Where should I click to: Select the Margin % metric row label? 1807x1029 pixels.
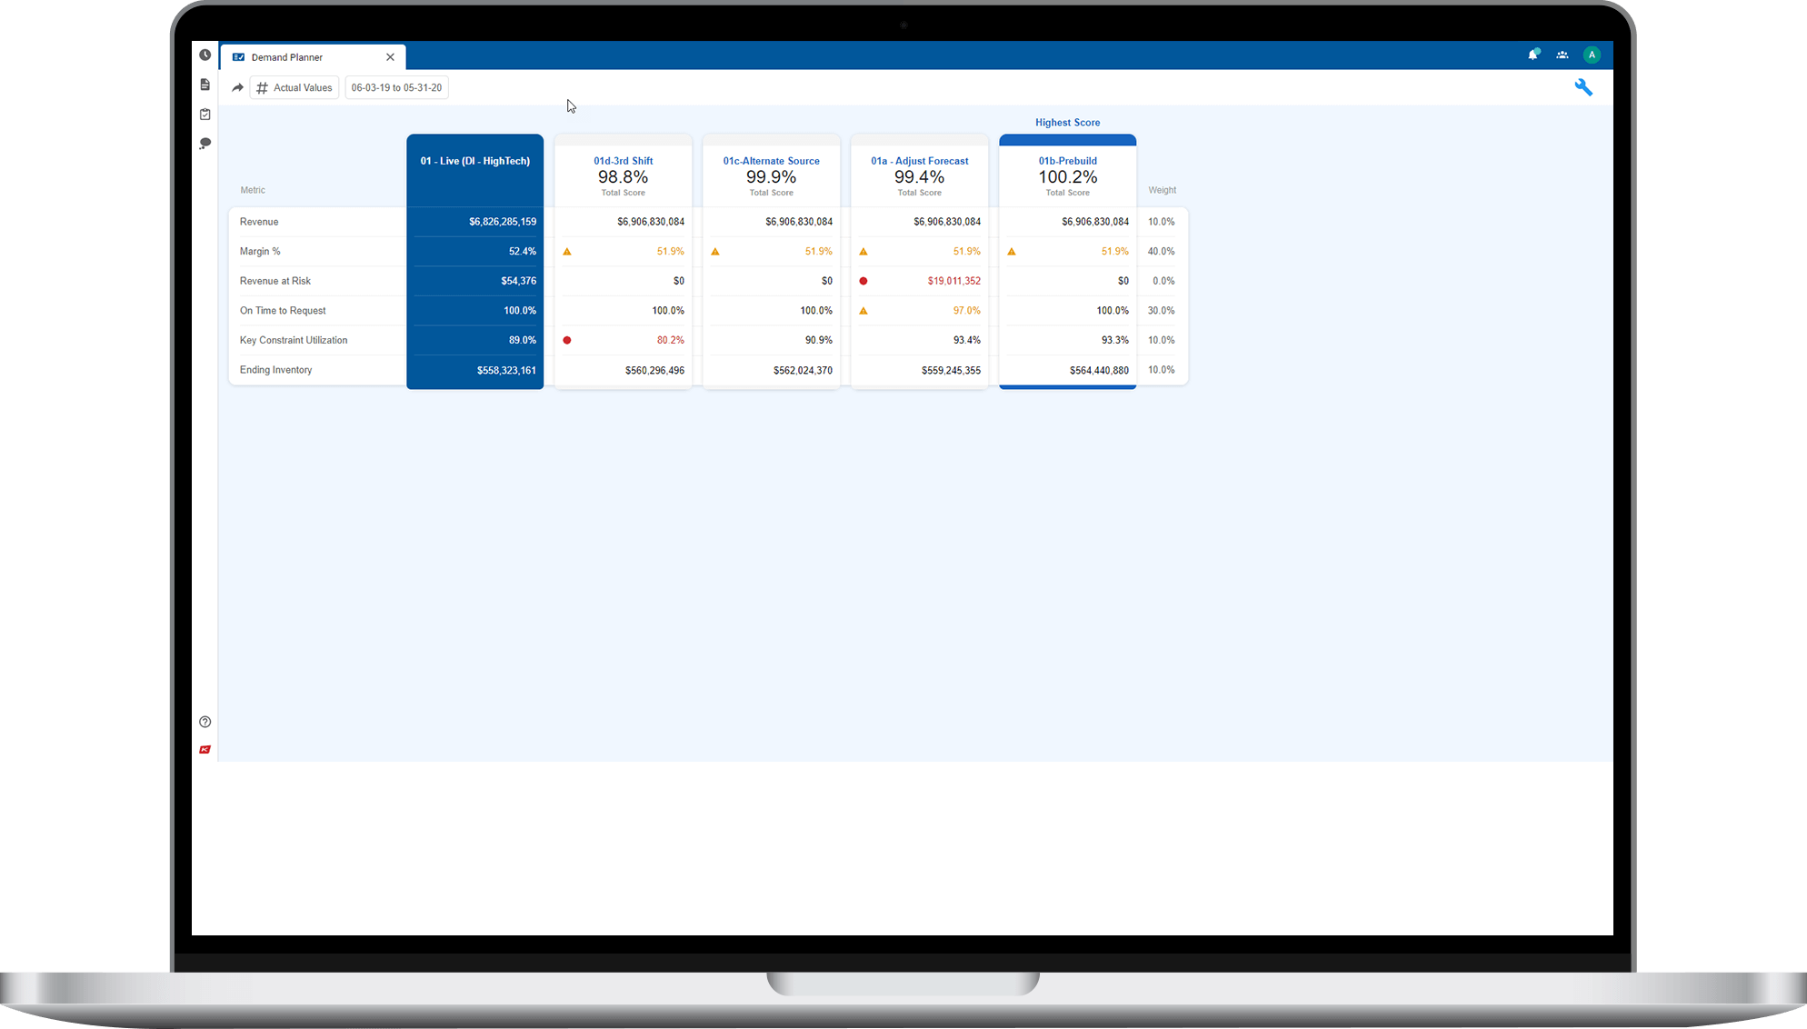point(260,252)
